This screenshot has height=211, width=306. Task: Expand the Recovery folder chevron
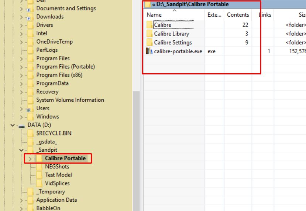[21, 92]
